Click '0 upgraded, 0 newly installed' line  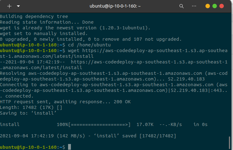coord(91,39)
